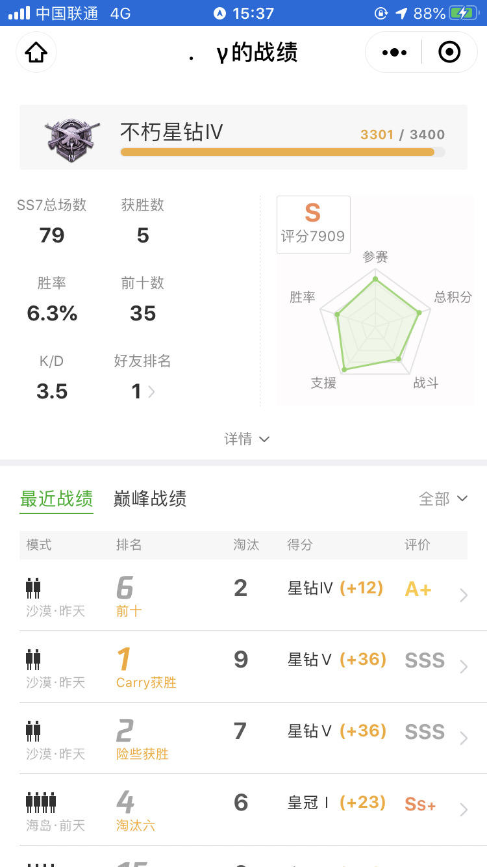Open the A+ match detail arrow
The width and height of the screenshot is (487, 867).
[463, 595]
